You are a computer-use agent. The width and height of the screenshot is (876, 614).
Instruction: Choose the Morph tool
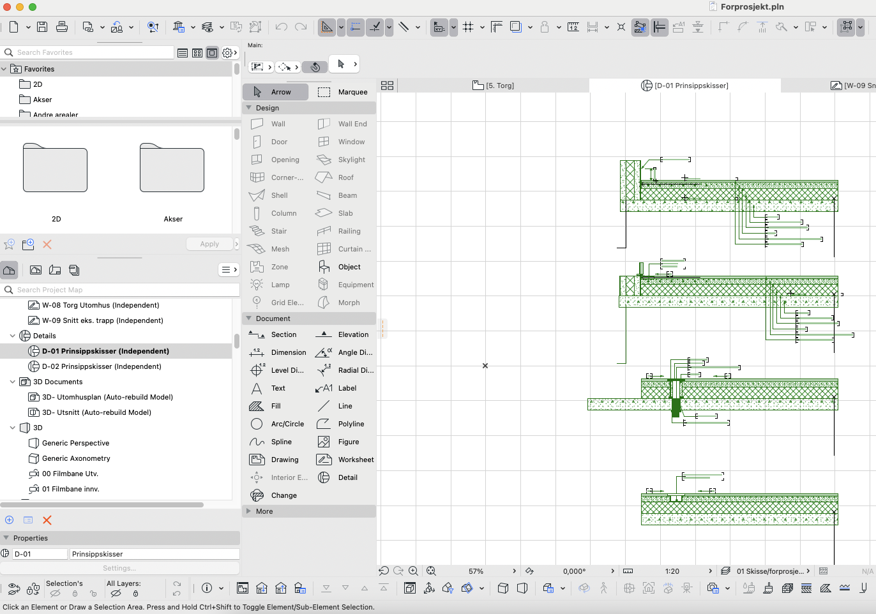tap(348, 303)
